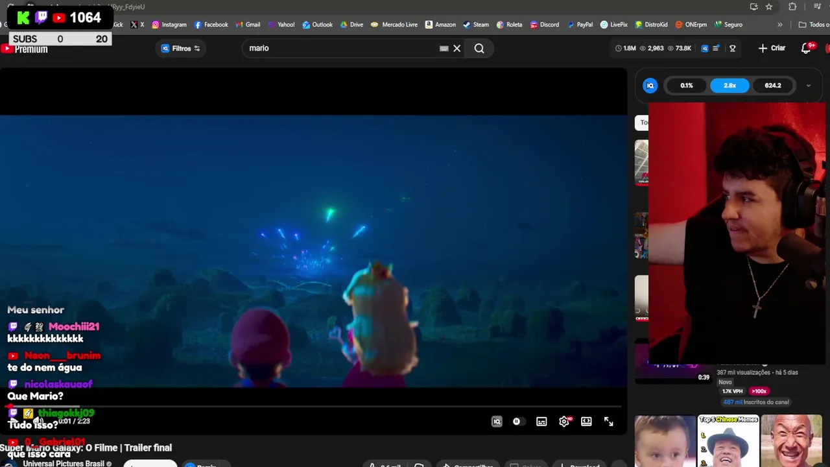Open the Gmail bookmark
Image resolution: width=830 pixels, height=467 pixels.
pos(248,25)
